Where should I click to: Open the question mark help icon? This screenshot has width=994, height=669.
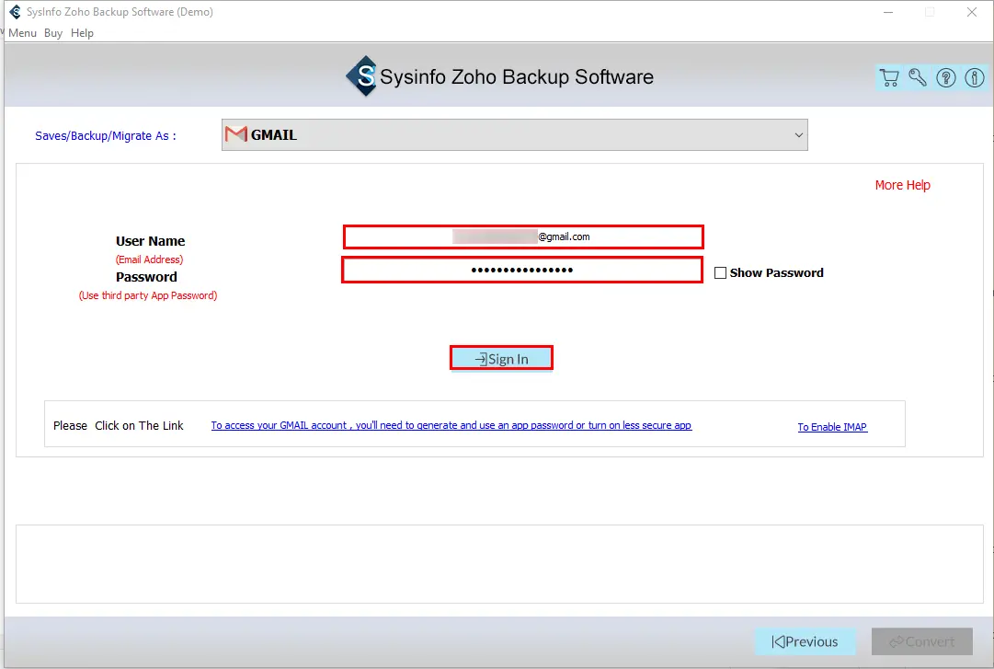[946, 77]
